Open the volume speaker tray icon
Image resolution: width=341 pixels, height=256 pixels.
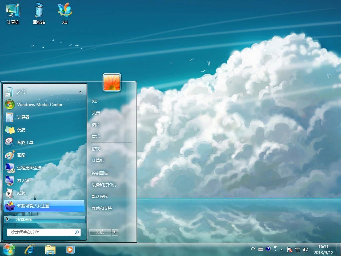coord(306,249)
